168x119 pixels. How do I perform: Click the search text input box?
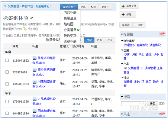coord(133,104)
